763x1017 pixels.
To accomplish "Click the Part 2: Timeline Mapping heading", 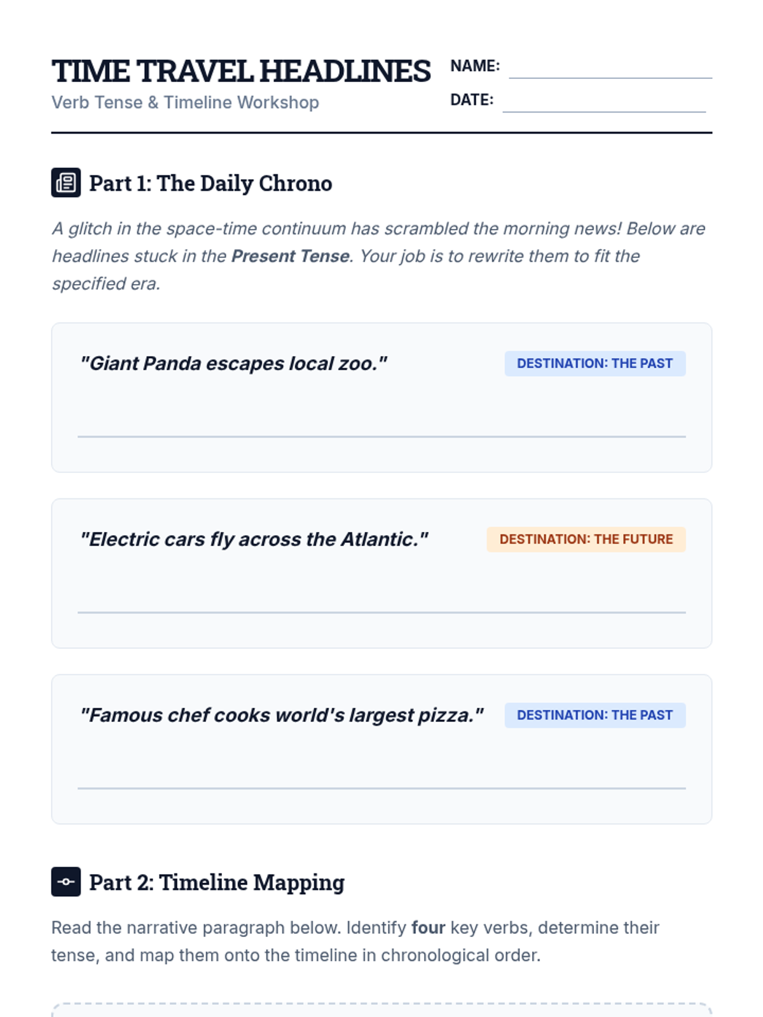I will pos(217,882).
